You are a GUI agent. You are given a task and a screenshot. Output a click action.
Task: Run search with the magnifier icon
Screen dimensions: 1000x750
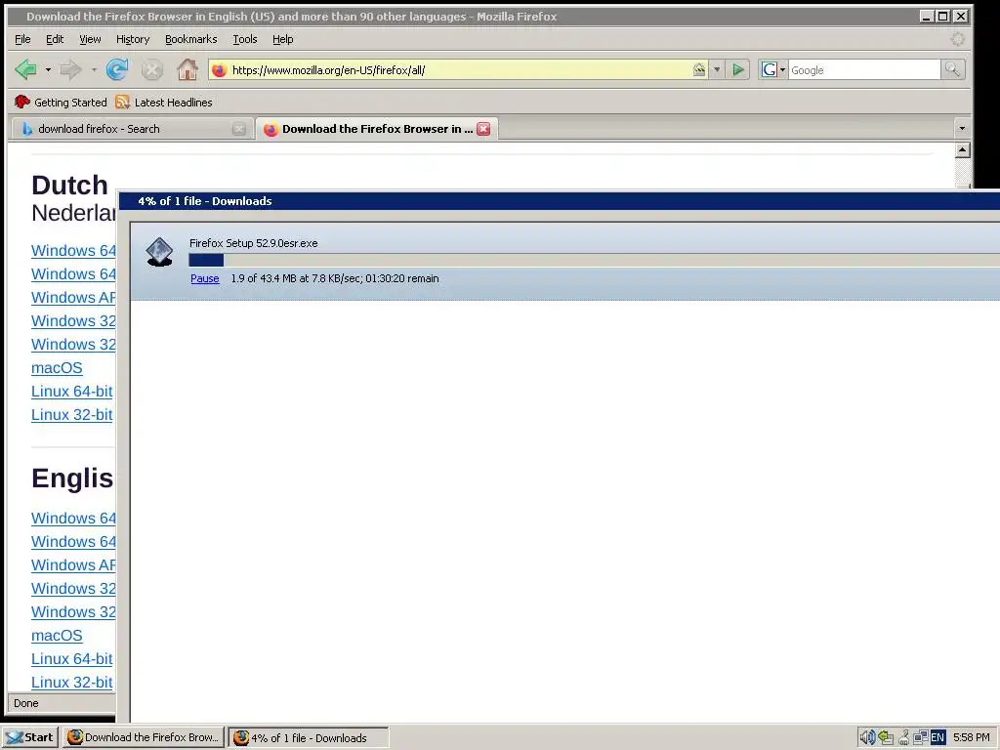tap(952, 69)
